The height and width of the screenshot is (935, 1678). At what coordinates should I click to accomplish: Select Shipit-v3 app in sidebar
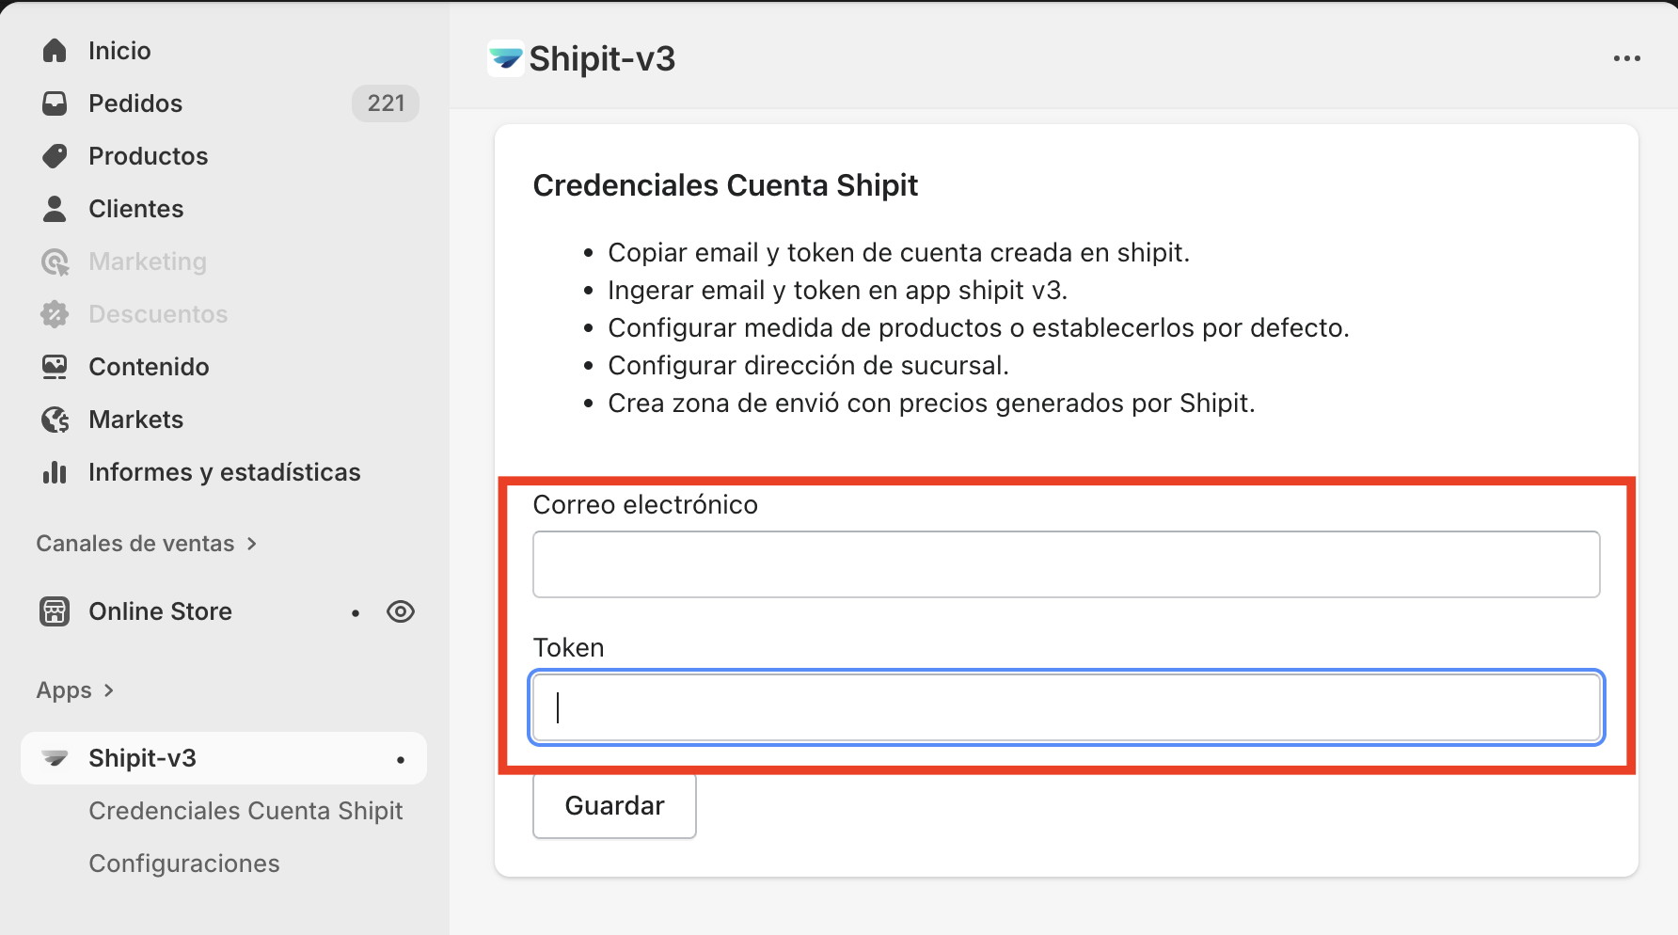[x=142, y=758]
